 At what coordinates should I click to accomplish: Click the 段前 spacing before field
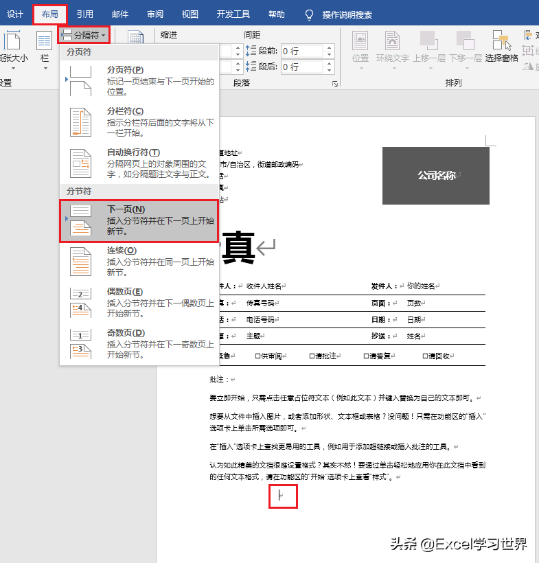point(302,51)
